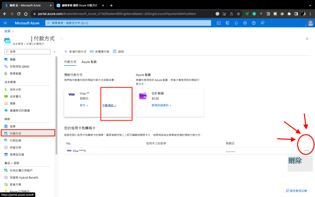Open Chrome's three-dot menu
This screenshot has width=315, height=197.
click(x=310, y=14)
